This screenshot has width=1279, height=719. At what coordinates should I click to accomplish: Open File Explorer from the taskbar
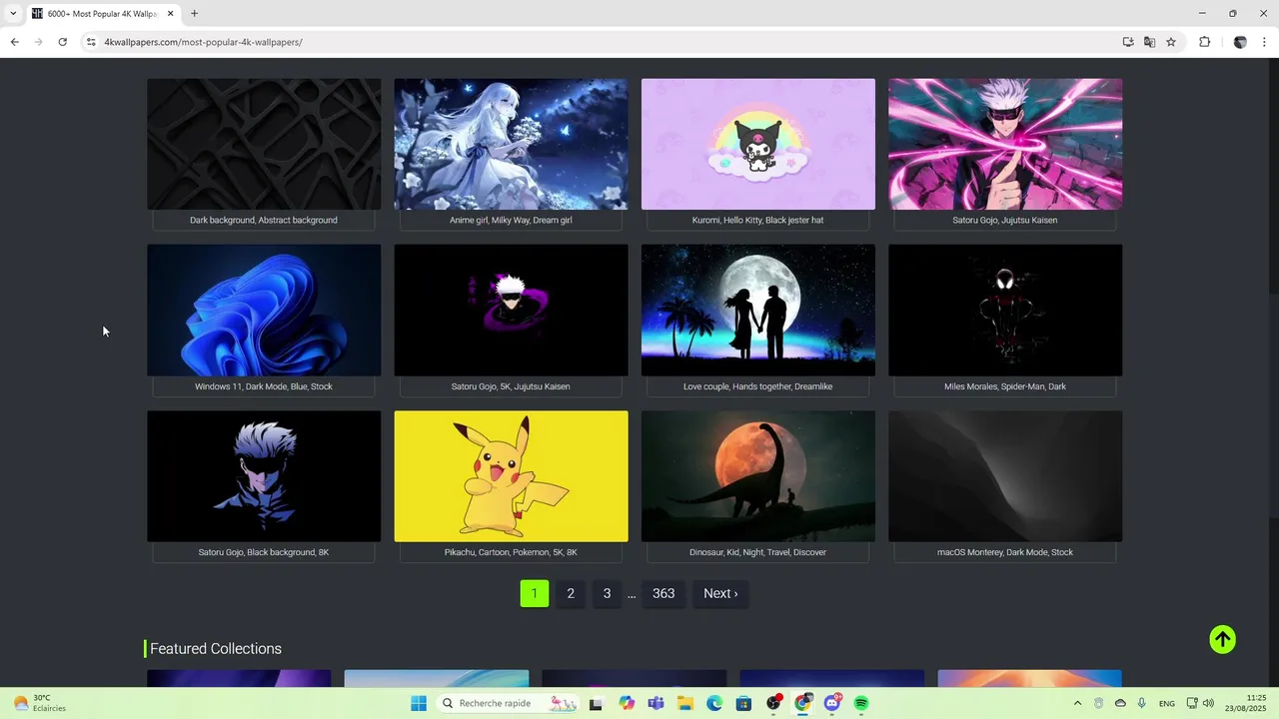click(685, 703)
